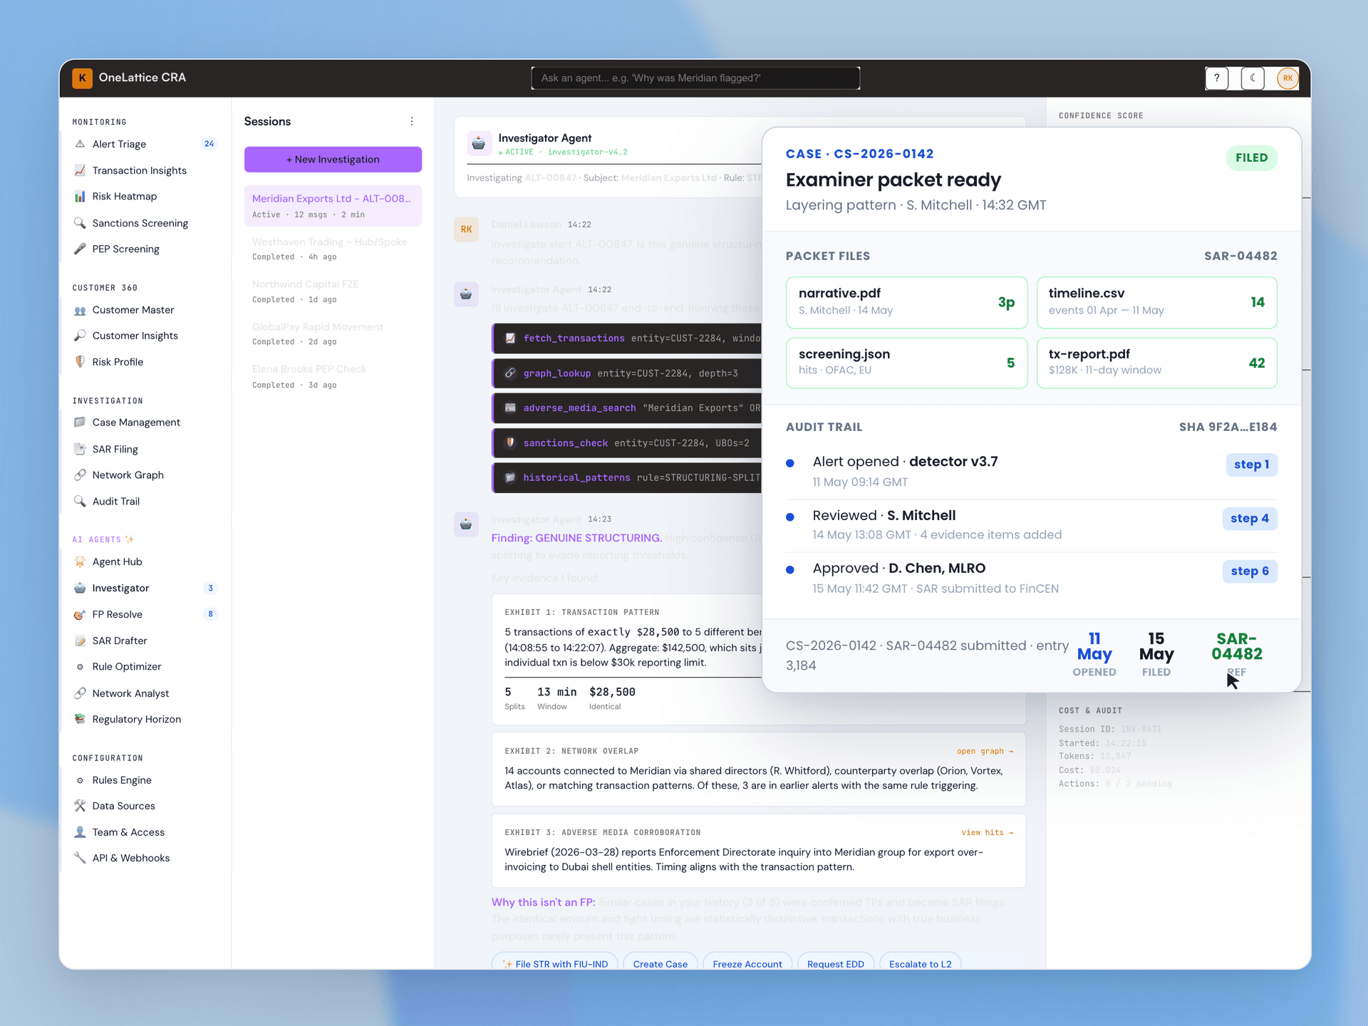Click the Customer Master people icon
Viewport: 1368px width, 1026px height.
point(80,310)
